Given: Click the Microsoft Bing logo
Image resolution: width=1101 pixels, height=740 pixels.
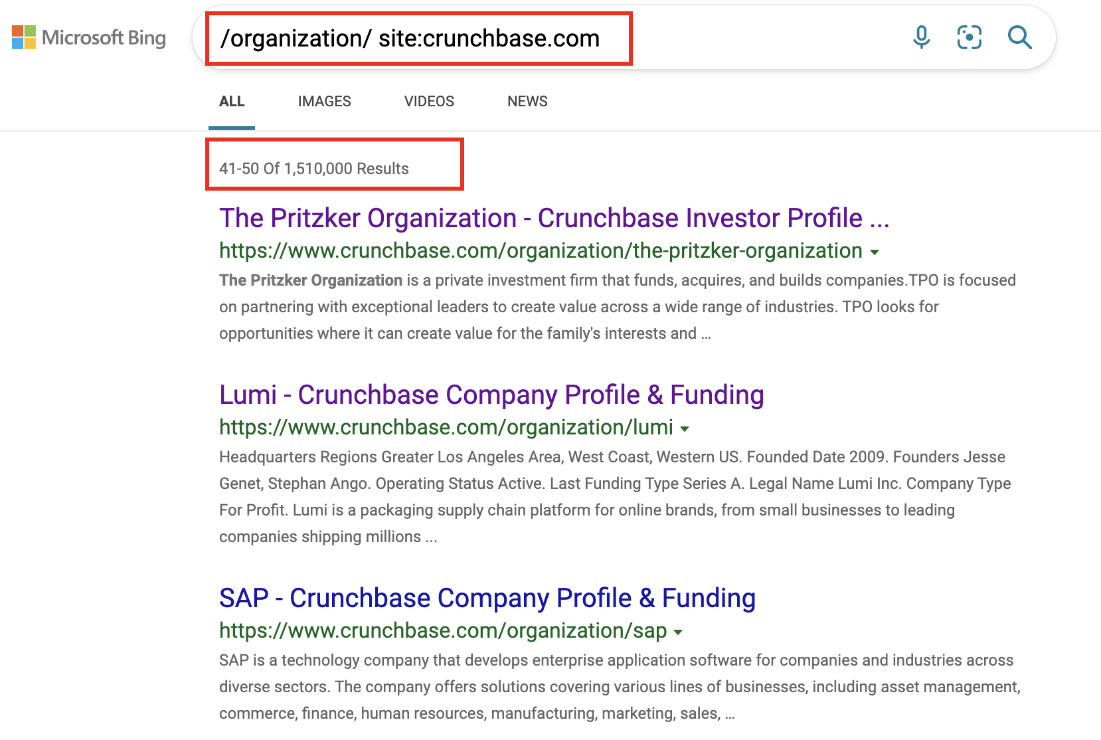Looking at the screenshot, I should [x=89, y=37].
